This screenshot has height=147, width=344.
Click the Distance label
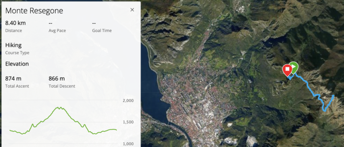(13, 31)
